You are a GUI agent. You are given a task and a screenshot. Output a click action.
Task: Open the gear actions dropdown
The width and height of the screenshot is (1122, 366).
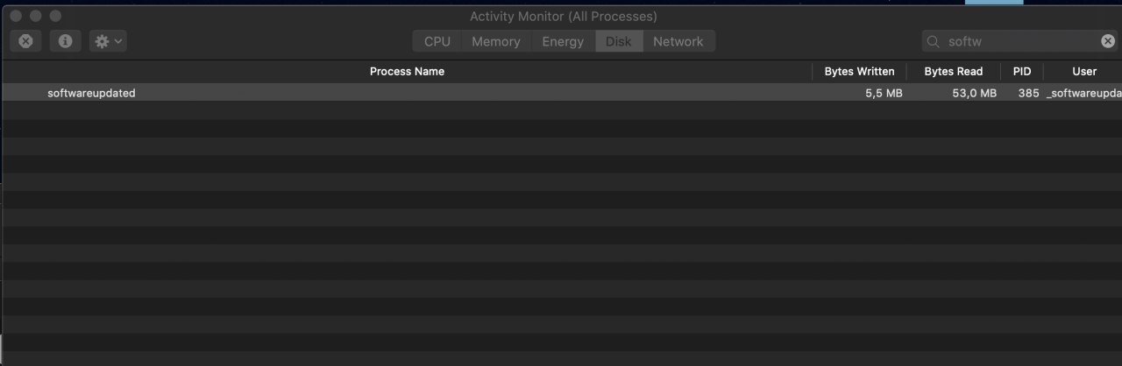108,41
